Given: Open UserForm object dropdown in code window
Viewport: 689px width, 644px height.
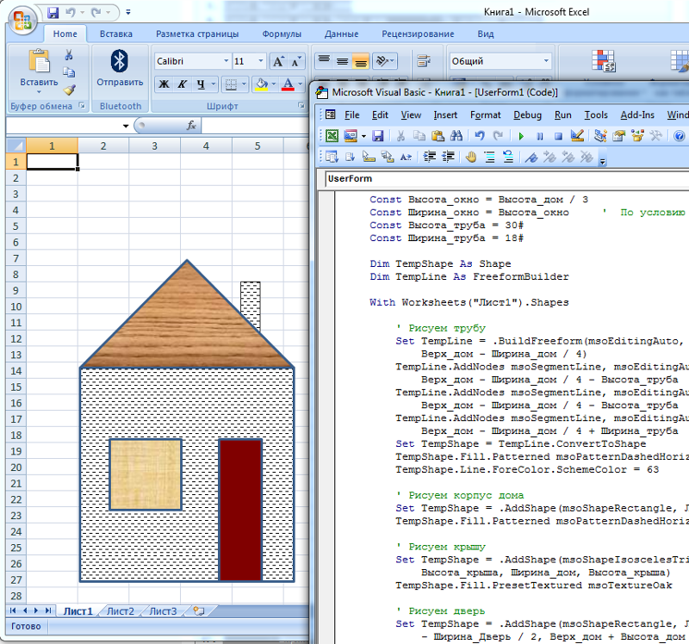Looking at the screenshot, I should coord(507,179).
